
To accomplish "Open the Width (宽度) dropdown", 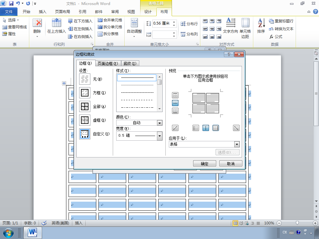I will click(160, 136).
